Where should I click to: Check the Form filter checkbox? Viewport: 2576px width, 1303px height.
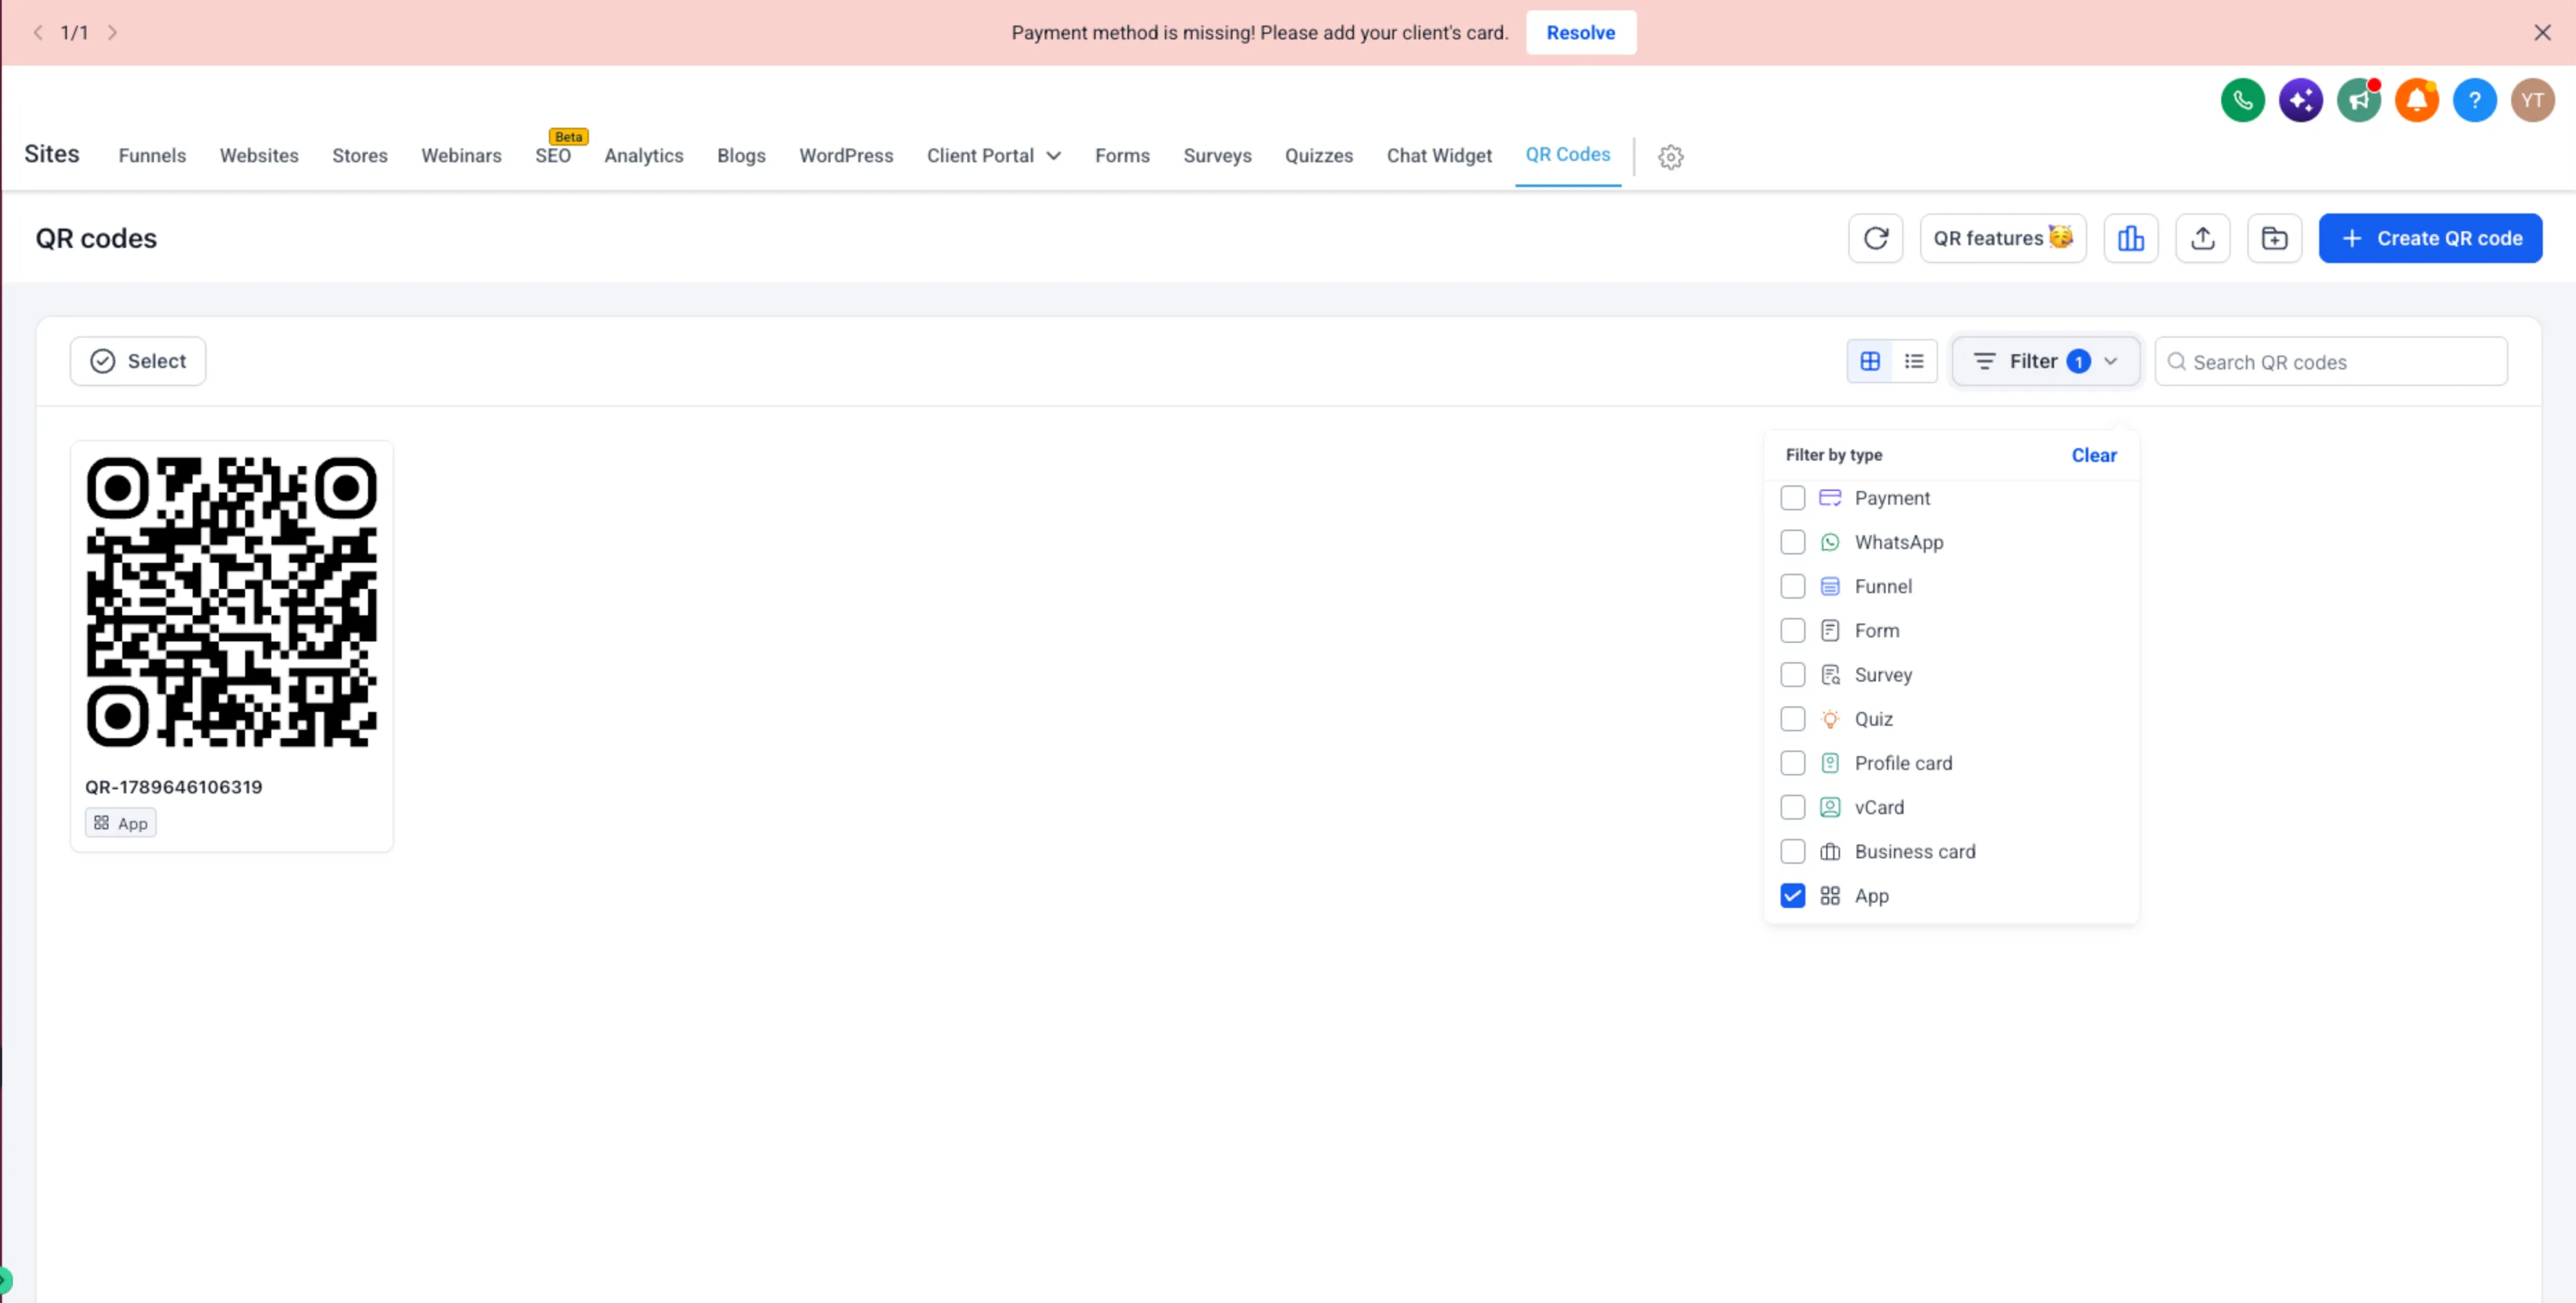coord(1792,630)
